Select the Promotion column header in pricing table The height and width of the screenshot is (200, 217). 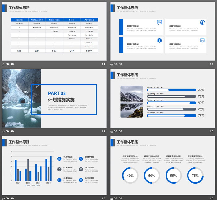[x=54, y=20]
